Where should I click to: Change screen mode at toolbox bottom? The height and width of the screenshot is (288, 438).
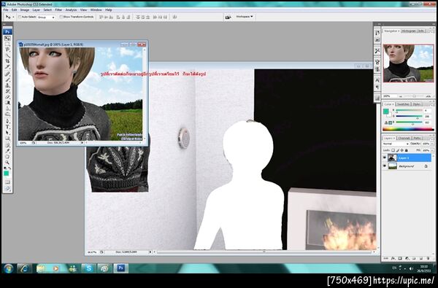click(7, 188)
